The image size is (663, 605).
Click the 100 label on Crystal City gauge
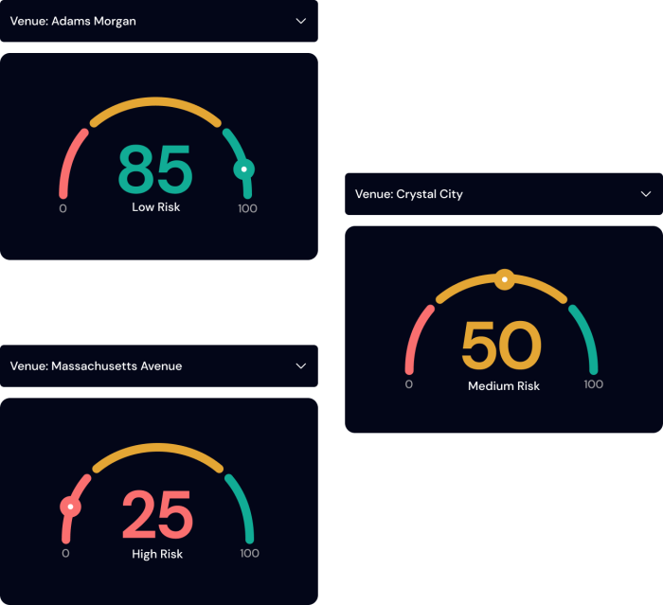(593, 384)
